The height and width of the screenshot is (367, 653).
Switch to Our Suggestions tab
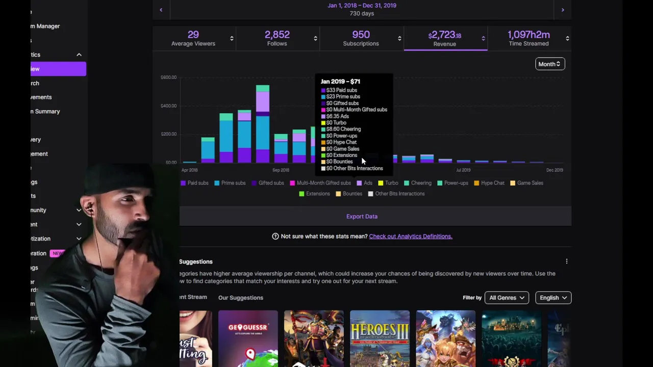click(241, 298)
